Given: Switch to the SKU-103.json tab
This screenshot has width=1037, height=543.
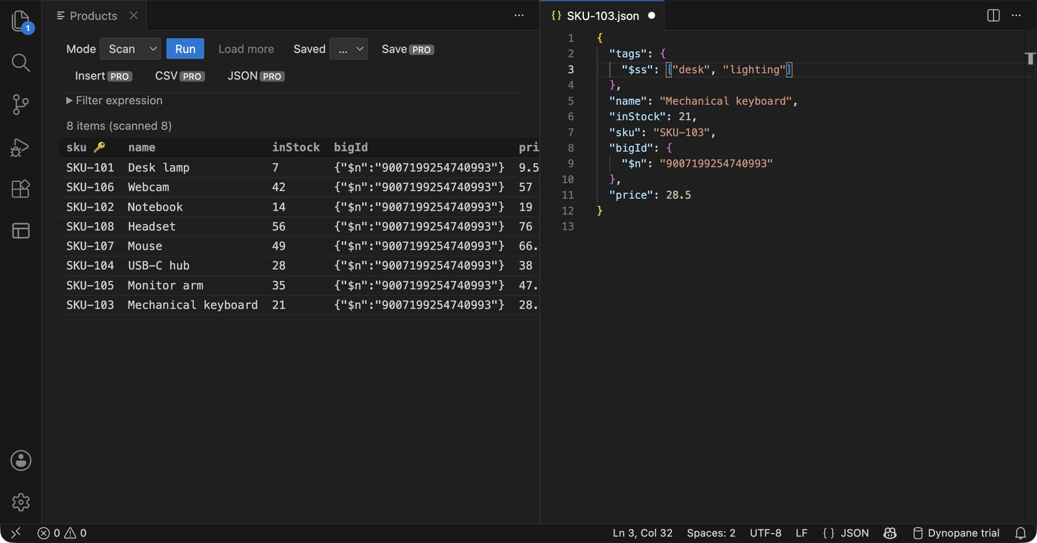Looking at the screenshot, I should (603, 16).
